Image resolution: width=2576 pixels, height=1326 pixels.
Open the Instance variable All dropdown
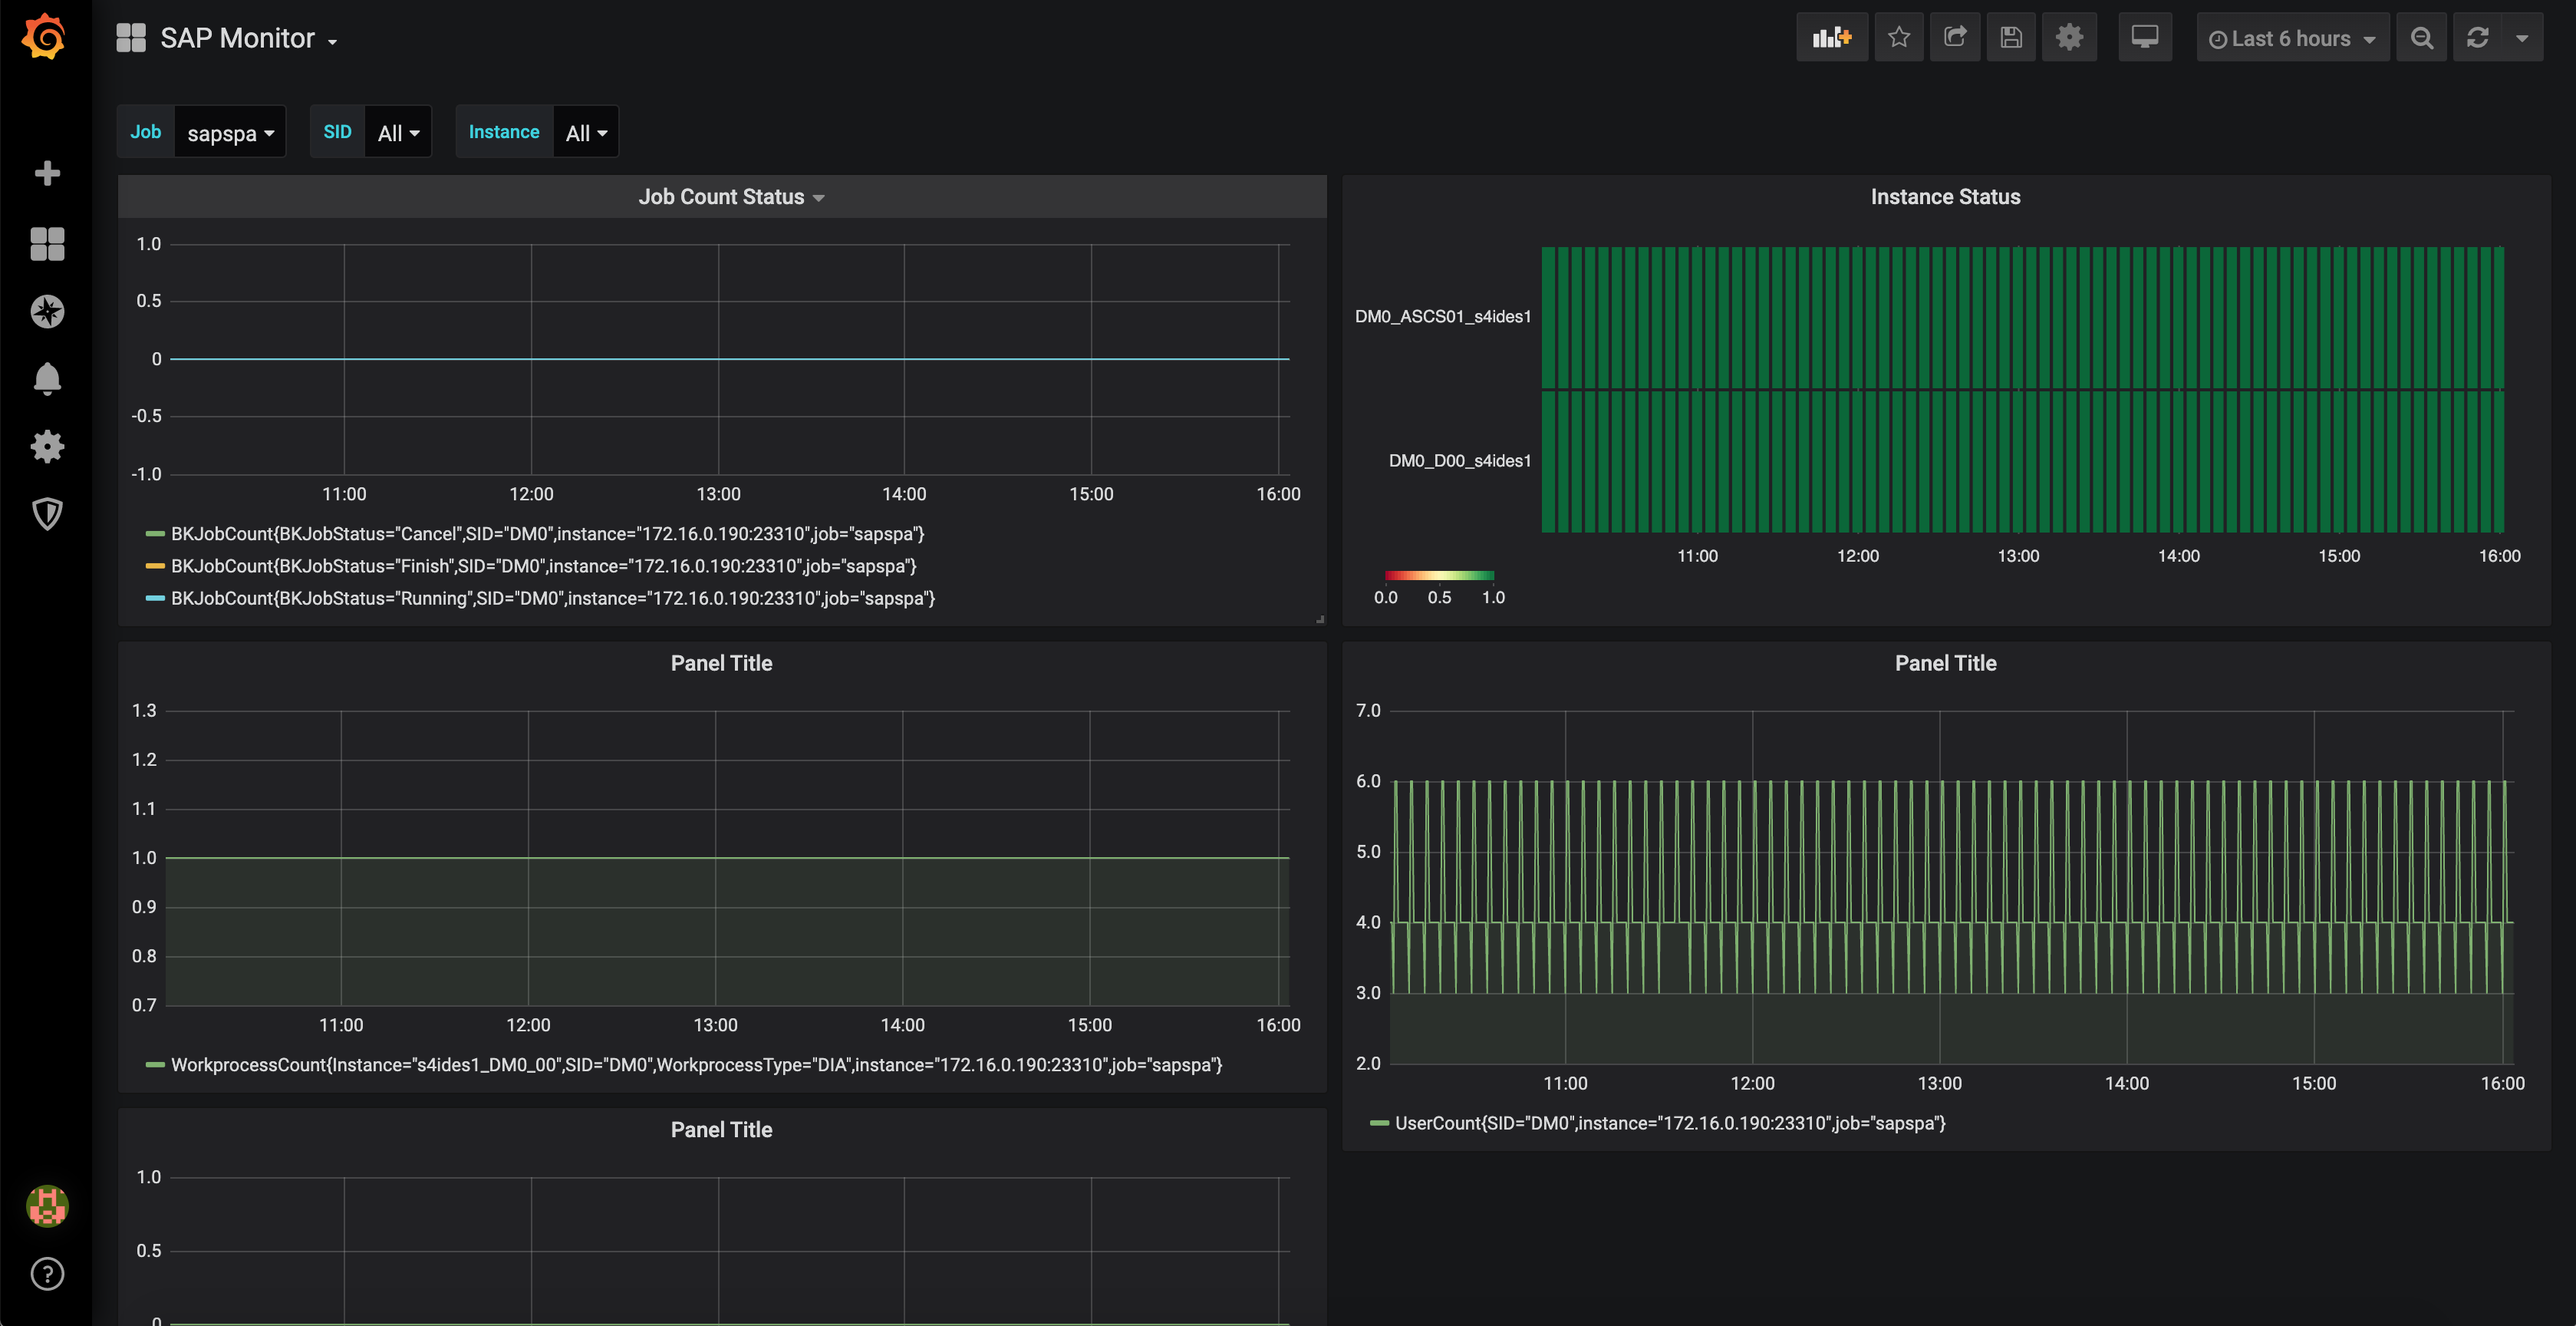pyautogui.click(x=586, y=133)
